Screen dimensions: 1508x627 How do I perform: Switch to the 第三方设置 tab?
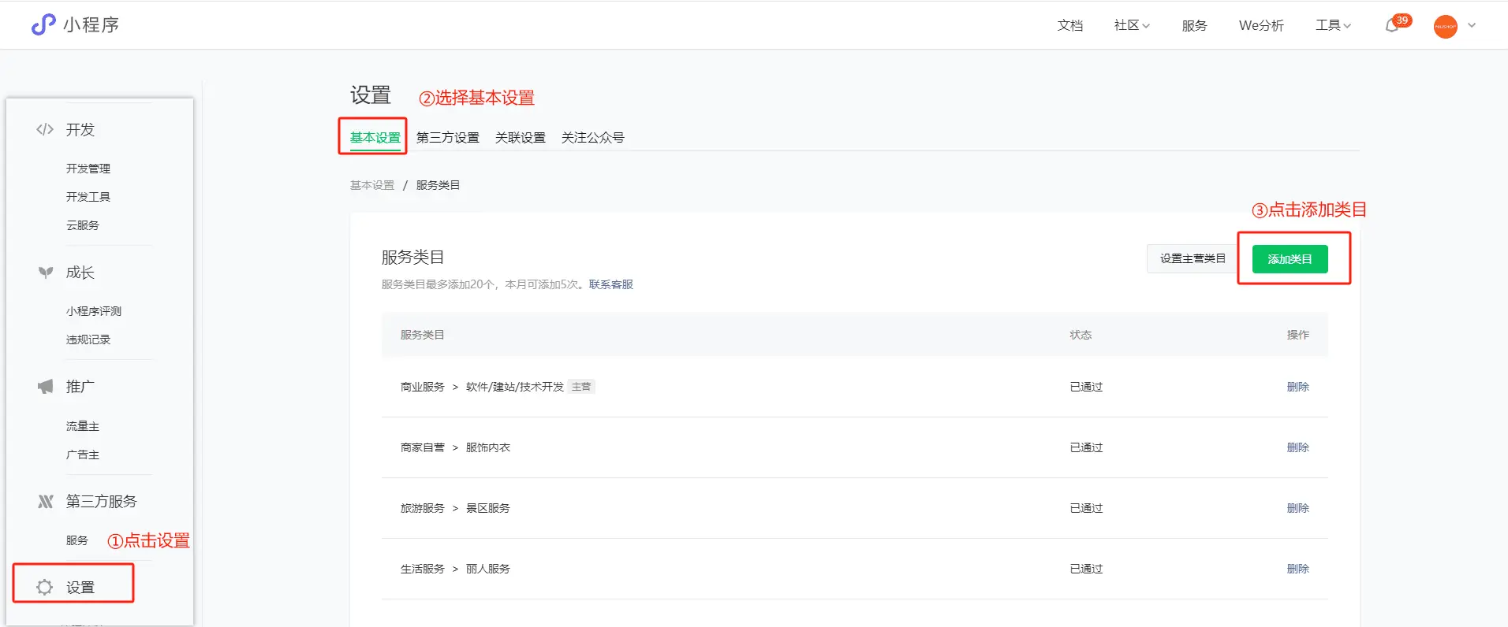tap(447, 137)
